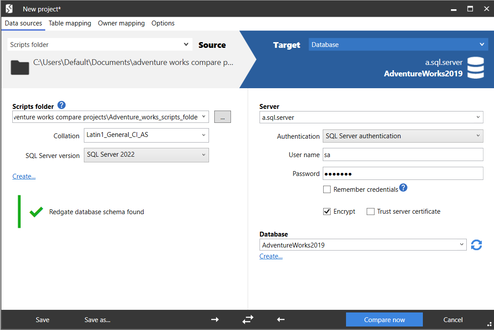Screen dimensions: 494x330
Task: Click the Create link under Database
Action: (x=271, y=256)
